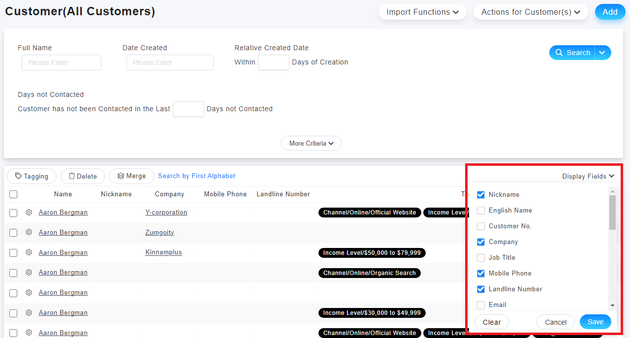Click the gear icon beside Y-corporation row
This screenshot has width=630, height=338.
(29, 213)
